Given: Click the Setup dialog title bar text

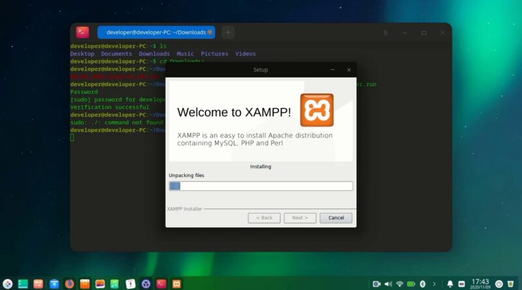Looking at the screenshot, I should [260, 70].
